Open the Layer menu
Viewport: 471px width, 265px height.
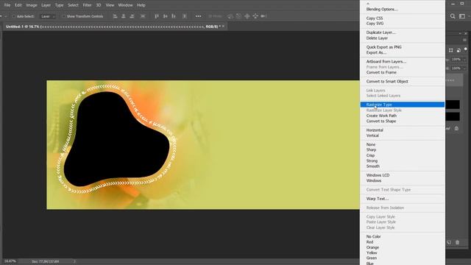(x=46, y=5)
